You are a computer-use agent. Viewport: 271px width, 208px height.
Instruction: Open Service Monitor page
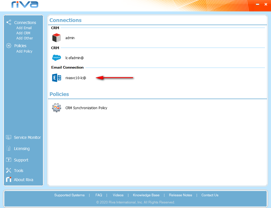point(27,137)
